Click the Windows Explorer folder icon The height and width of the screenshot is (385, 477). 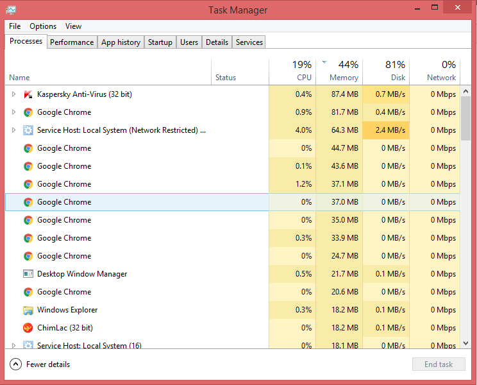(28, 310)
